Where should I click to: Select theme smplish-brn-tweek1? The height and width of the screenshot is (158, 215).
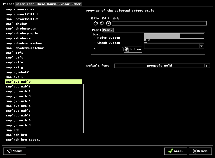tap(43, 140)
